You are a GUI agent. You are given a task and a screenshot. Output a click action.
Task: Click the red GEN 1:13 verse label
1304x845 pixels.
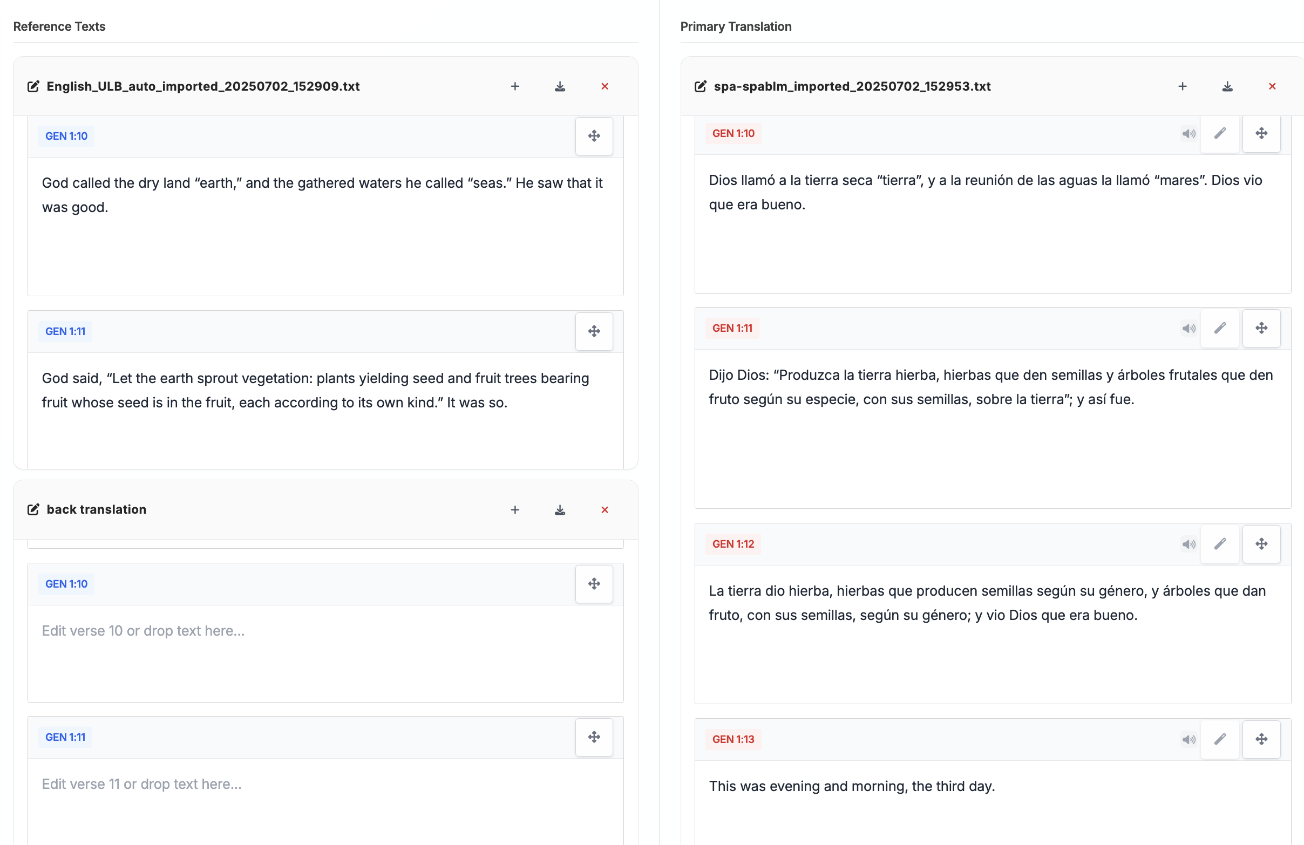click(732, 739)
